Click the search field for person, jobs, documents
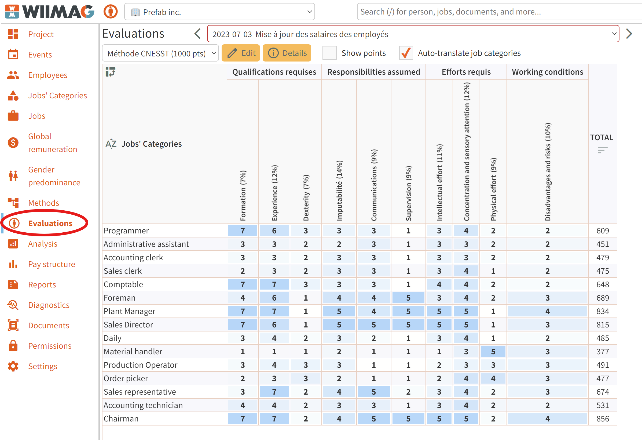 (x=499, y=12)
